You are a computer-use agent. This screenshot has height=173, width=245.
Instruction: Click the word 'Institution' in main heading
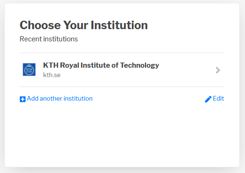pos(119,25)
